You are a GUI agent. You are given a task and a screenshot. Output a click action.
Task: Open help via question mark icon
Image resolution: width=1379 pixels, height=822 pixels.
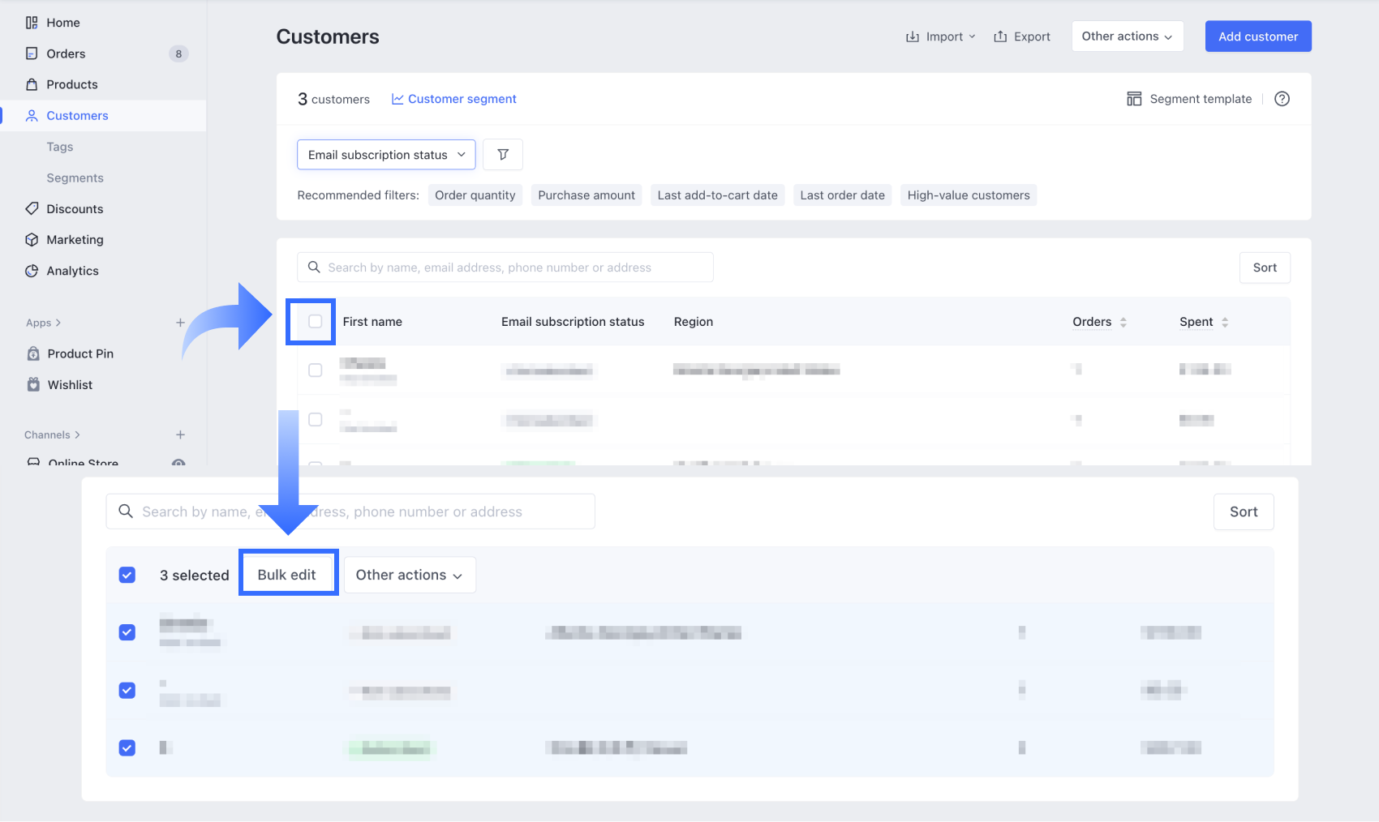1282,99
